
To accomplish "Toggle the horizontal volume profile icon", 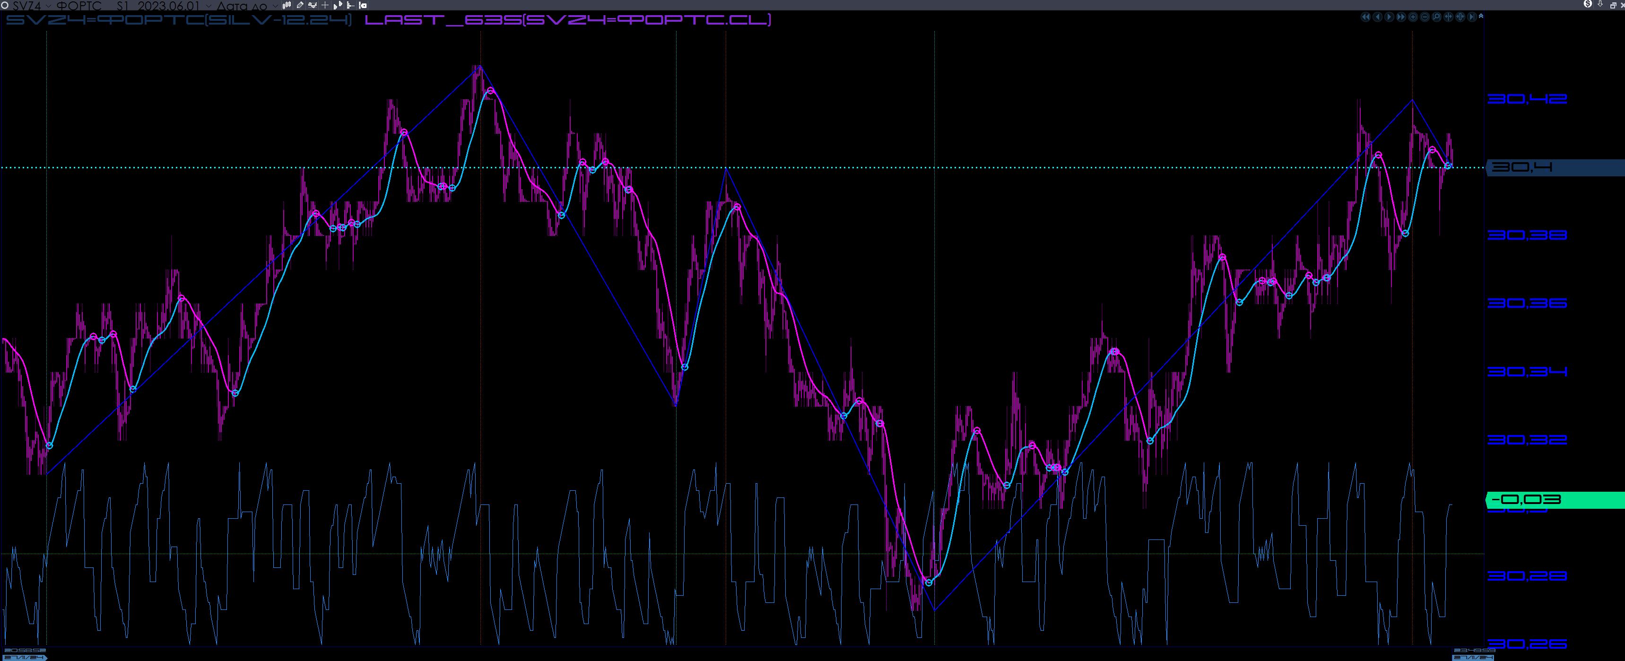I will point(350,5).
